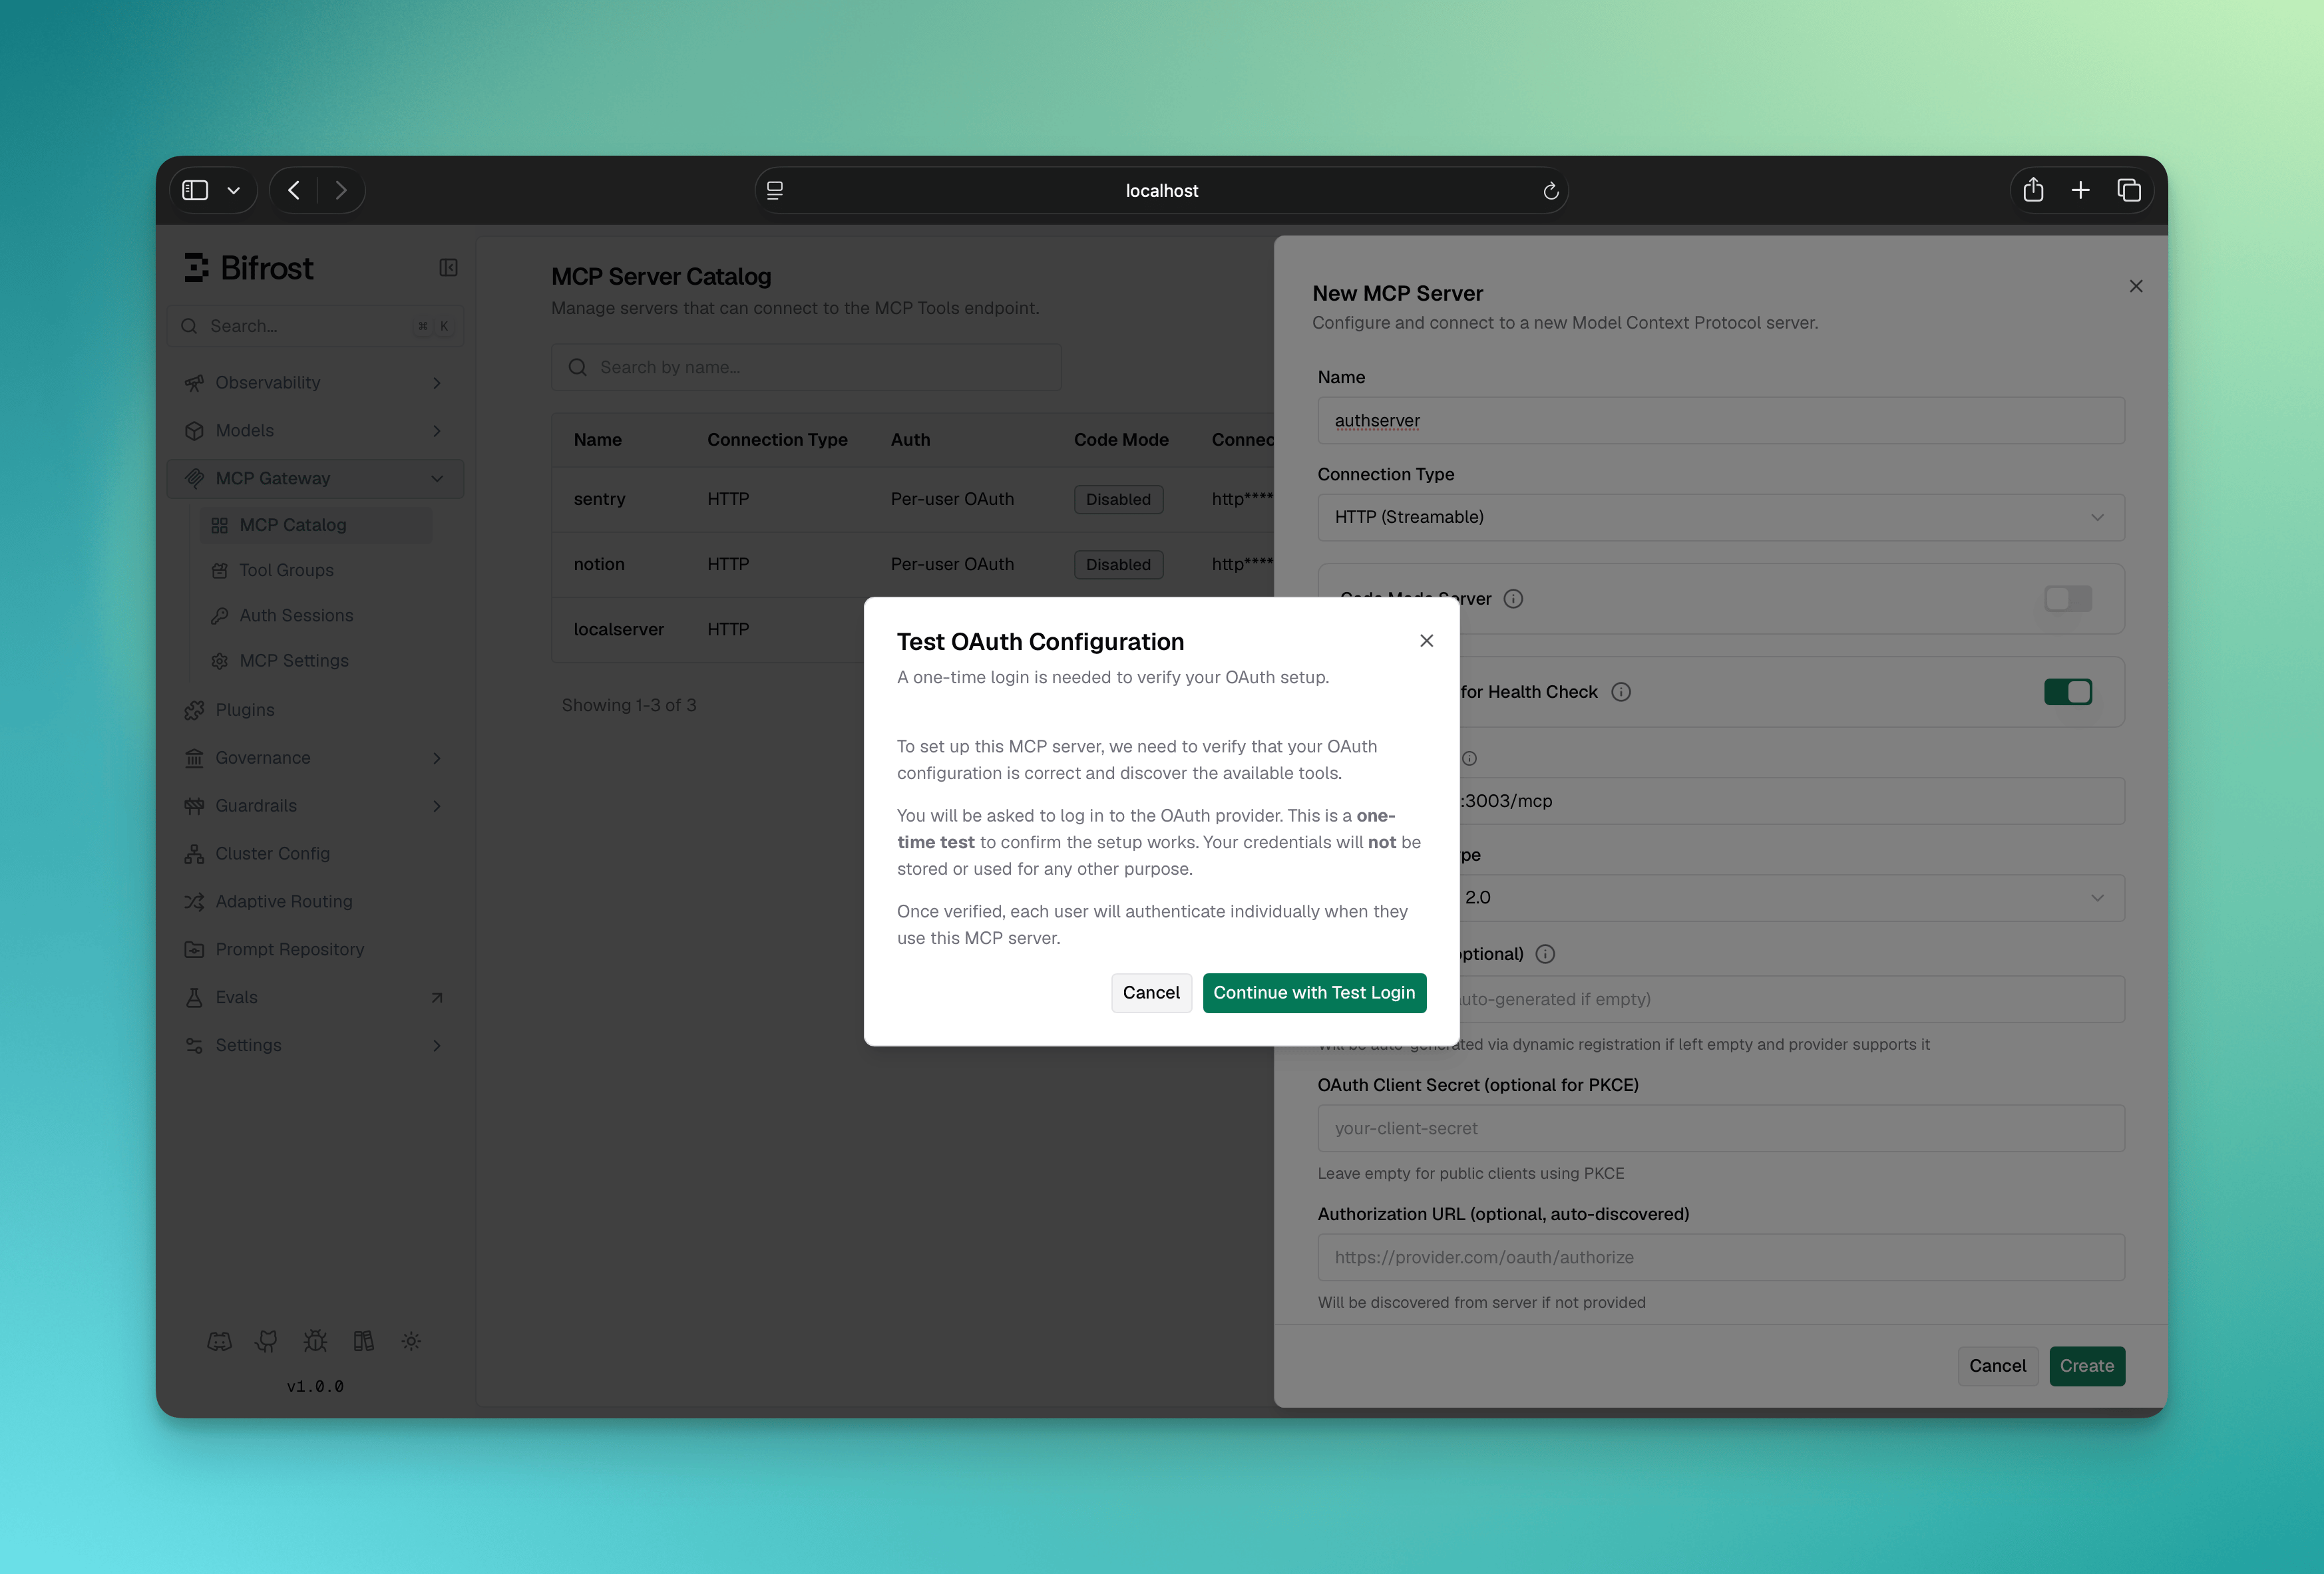Click the Cluster Config network icon
The width and height of the screenshot is (2324, 1574).
194,854
